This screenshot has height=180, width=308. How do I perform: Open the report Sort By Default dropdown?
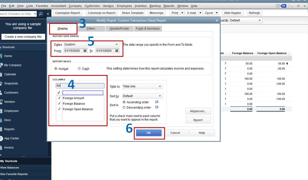246,20
